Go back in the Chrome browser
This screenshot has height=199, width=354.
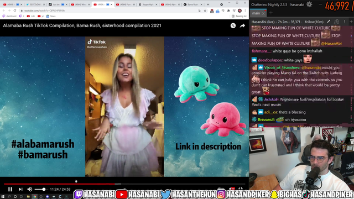4,11
